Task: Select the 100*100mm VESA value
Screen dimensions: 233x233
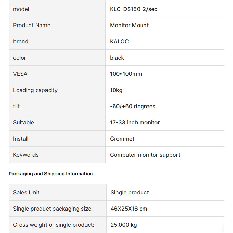Action: 126,74
